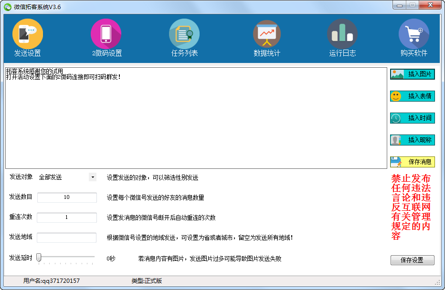Click the 插入图片 insert picture button
This screenshot has width=445, height=290.
(413, 74)
